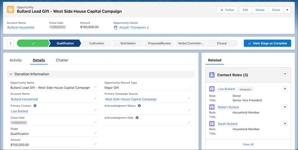This screenshot has width=298, height=150.
Task: Open Robert Bullard row action dropdown
Action: (x=285, y=107)
